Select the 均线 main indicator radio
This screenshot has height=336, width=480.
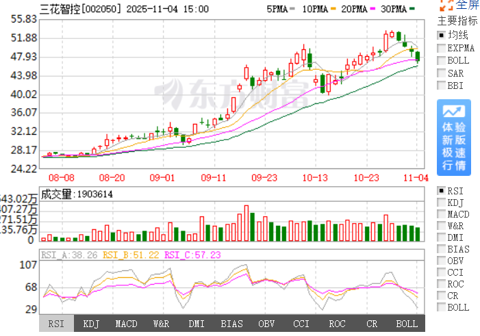(441, 35)
